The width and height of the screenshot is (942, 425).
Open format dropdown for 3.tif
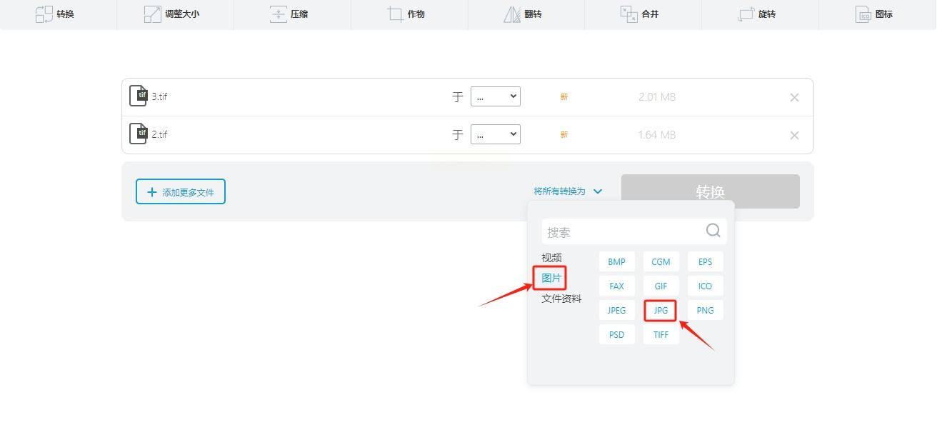495,96
